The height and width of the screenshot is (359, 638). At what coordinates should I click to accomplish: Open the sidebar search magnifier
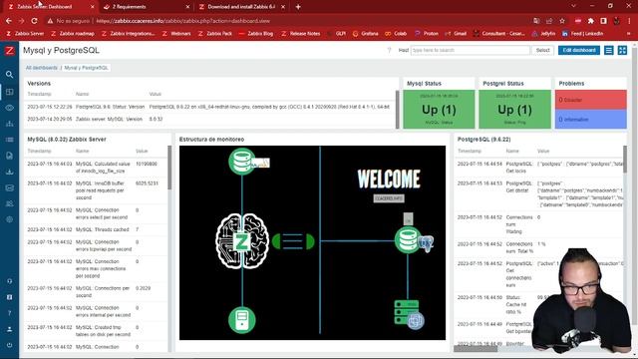pyautogui.click(x=9, y=75)
